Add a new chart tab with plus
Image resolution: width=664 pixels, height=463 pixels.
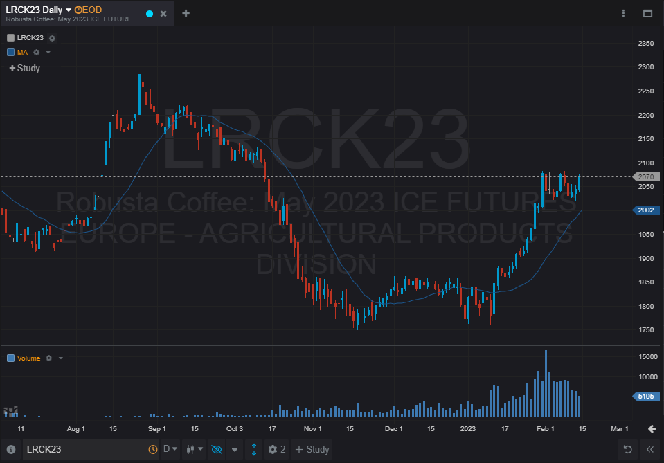(x=186, y=13)
